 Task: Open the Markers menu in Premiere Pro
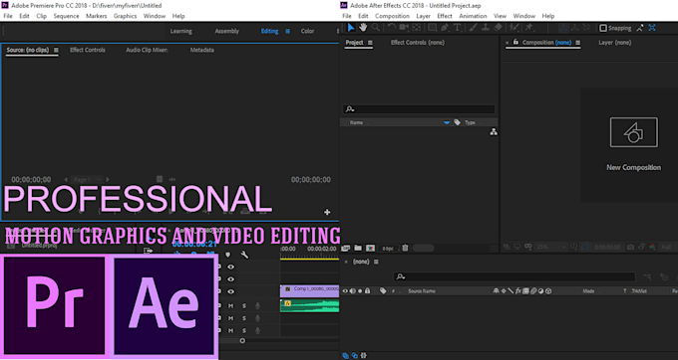point(96,16)
